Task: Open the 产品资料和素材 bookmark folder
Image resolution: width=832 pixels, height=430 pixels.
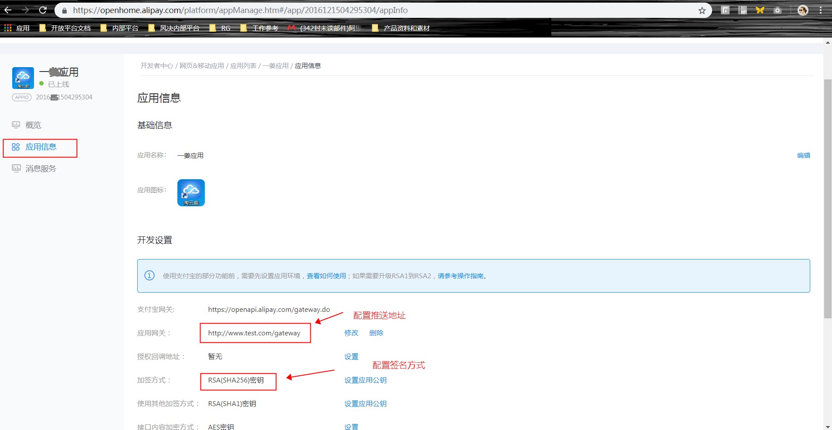Action: coord(401,28)
